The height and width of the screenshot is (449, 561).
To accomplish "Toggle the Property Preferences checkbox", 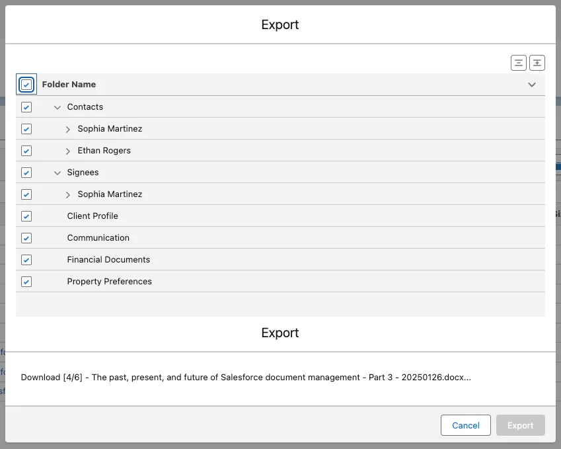I will pyautogui.click(x=26, y=282).
